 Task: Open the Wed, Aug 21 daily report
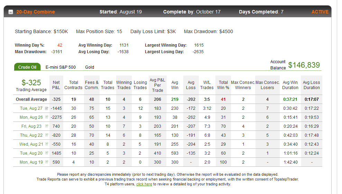31,144
